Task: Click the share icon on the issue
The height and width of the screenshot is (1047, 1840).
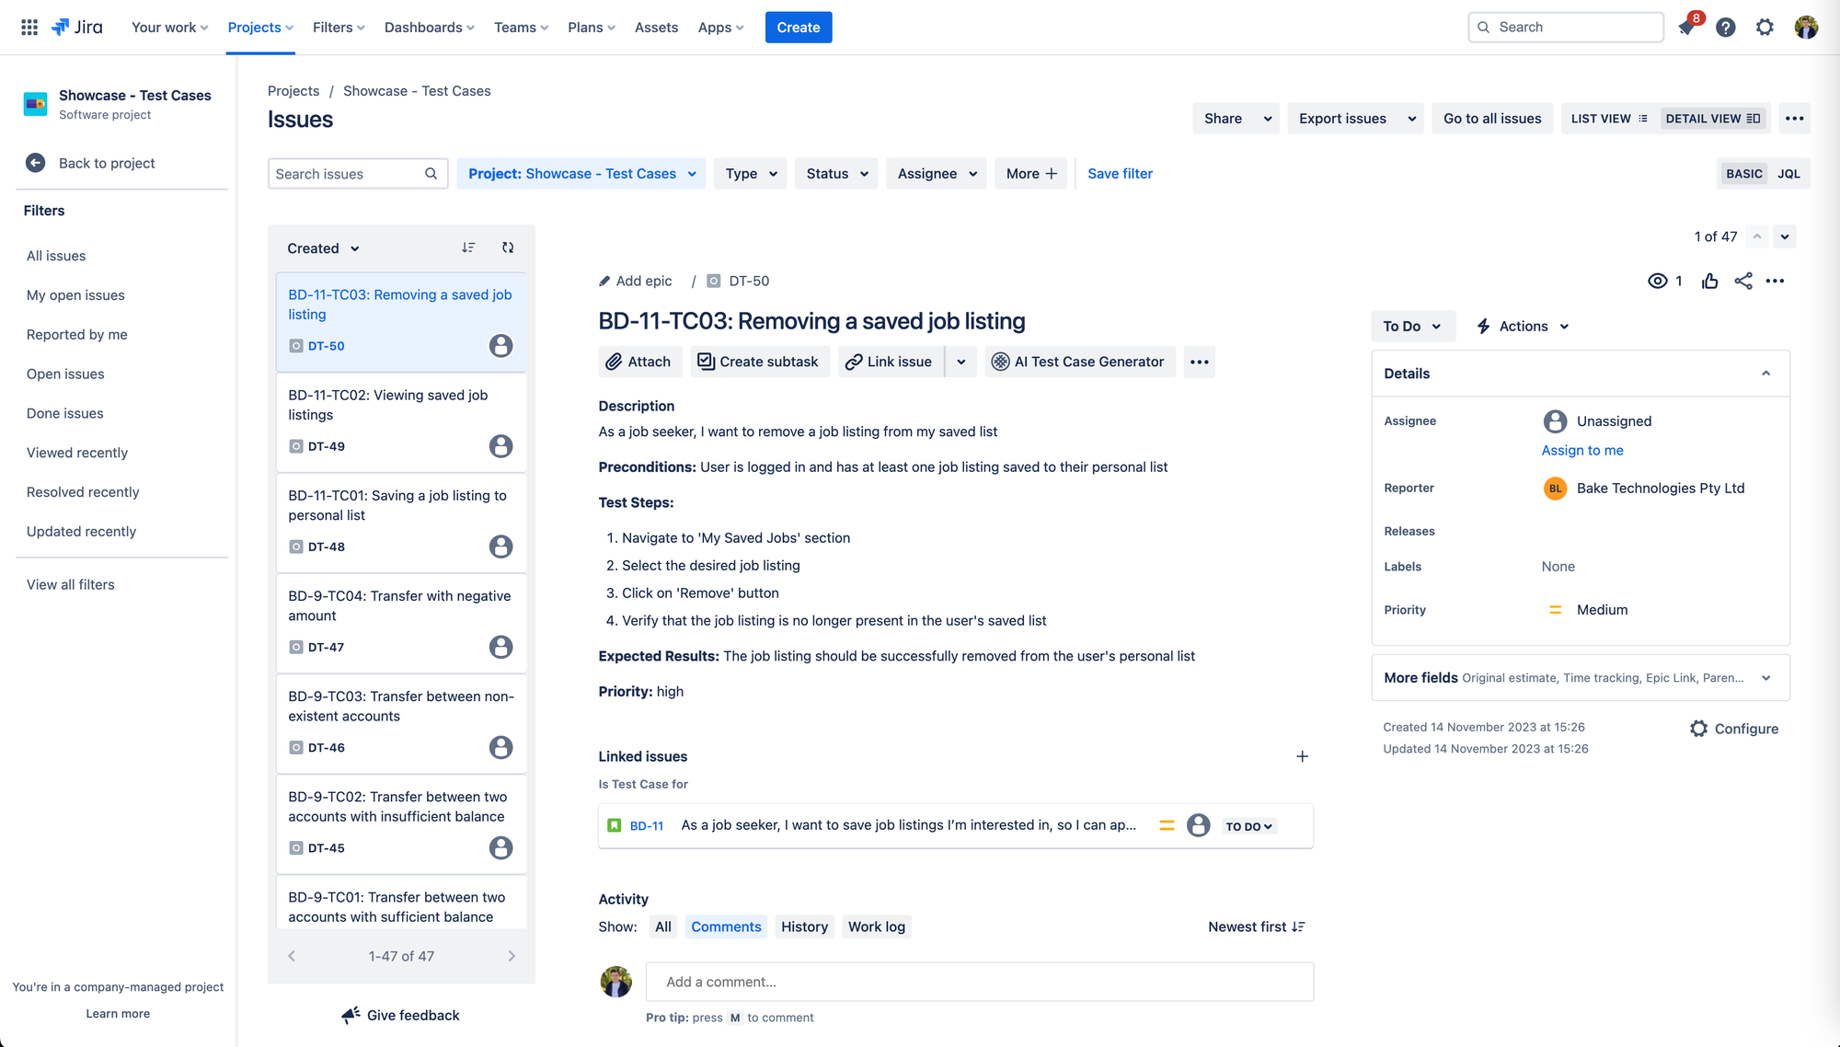Action: 1742,282
